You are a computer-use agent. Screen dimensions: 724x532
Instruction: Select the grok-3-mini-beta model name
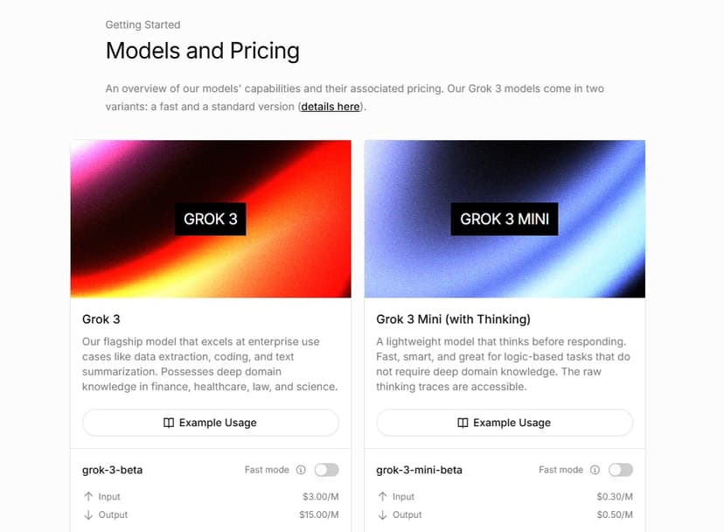tap(419, 470)
